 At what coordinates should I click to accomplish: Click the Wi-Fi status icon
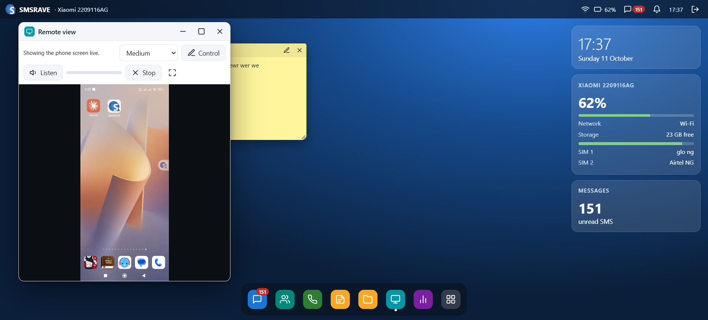(585, 10)
